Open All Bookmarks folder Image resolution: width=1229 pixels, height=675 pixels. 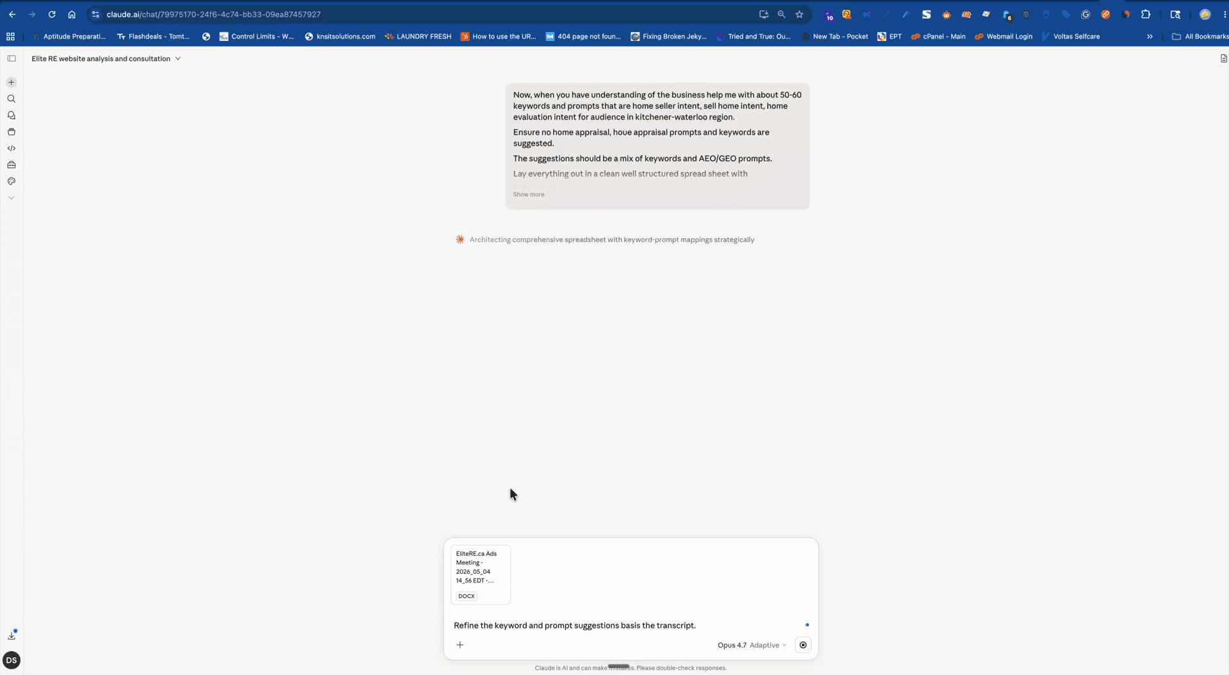point(1200,37)
